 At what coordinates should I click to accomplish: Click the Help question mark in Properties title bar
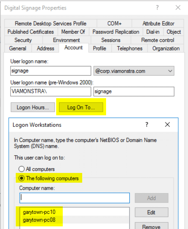(x=157, y=8)
